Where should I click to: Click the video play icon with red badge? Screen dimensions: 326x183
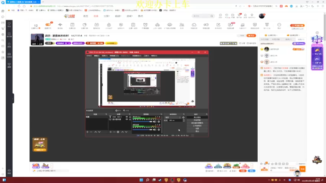[231, 25]
